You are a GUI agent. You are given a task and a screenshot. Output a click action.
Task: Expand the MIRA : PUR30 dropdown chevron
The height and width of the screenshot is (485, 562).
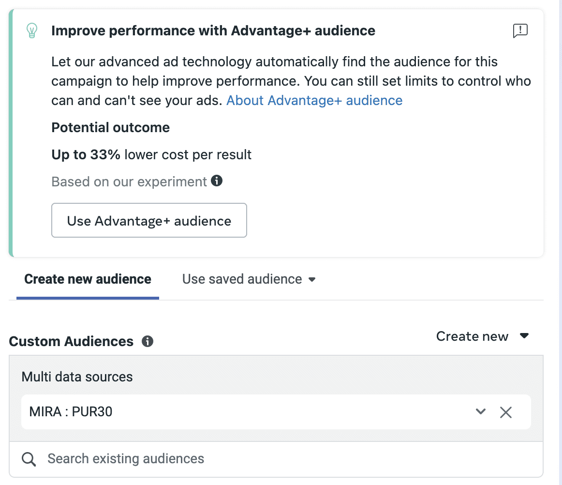[x=481, y=412]
